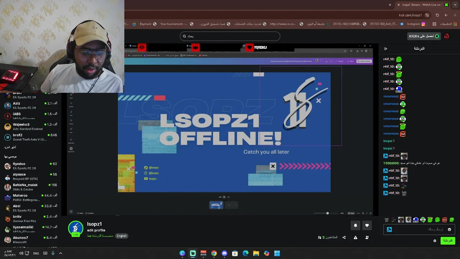Click the warning triangle report icon
Image resolution: width=460 pixels, height=259 pixels.
tap(355, 237)
